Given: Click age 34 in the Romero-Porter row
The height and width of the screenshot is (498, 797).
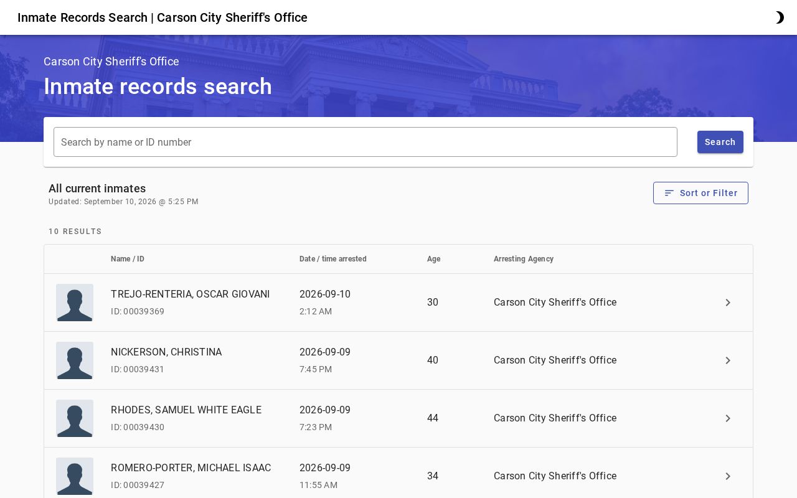Looking at the screenshot, I should tap(433, 476).
